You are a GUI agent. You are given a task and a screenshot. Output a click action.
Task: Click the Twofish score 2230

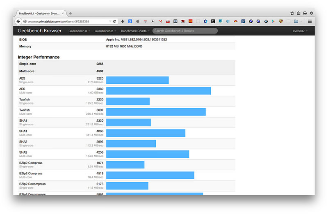pyautogui.click(x=100, y=99)
